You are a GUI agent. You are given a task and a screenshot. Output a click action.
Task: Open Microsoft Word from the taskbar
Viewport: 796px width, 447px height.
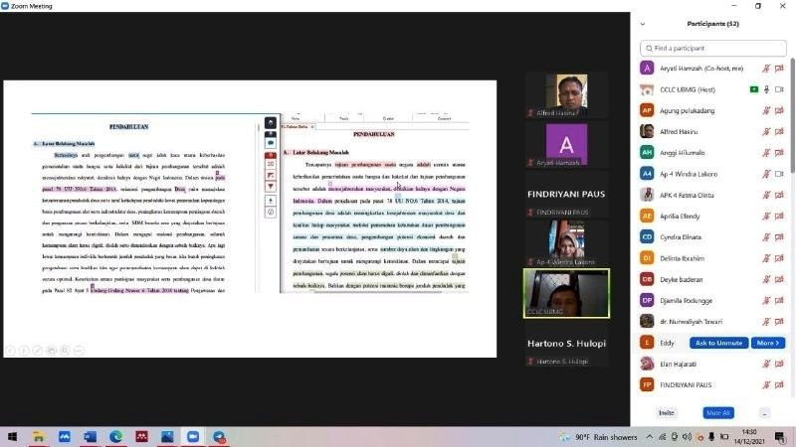89,436
